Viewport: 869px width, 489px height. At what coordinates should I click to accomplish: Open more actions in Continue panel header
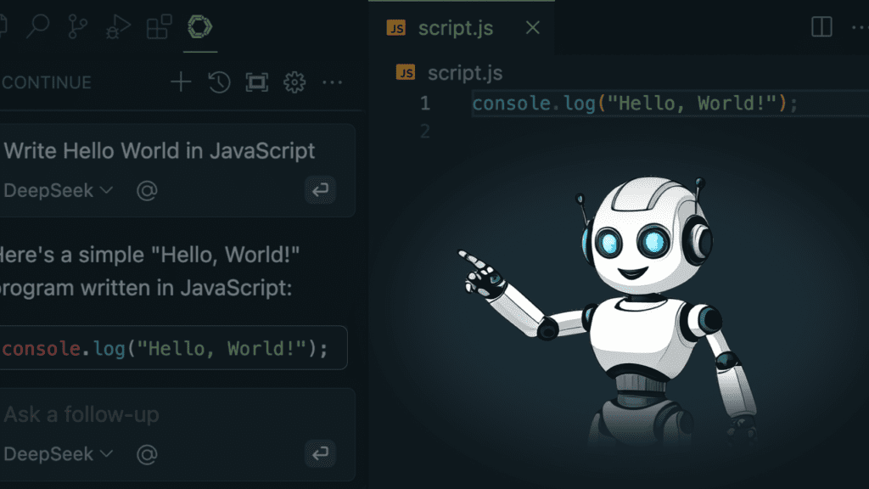click(333, 82)
